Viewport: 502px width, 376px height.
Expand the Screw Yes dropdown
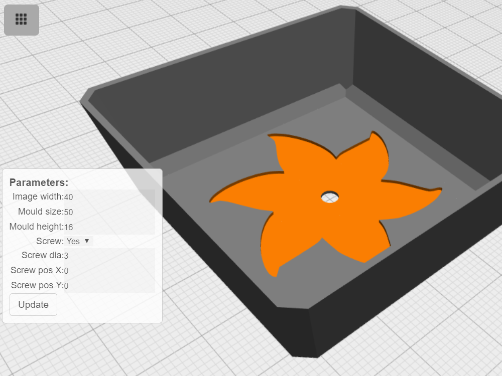tap(79, 241)
